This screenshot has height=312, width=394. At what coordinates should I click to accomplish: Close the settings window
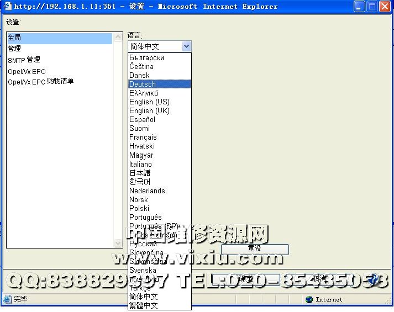(385, 7)
